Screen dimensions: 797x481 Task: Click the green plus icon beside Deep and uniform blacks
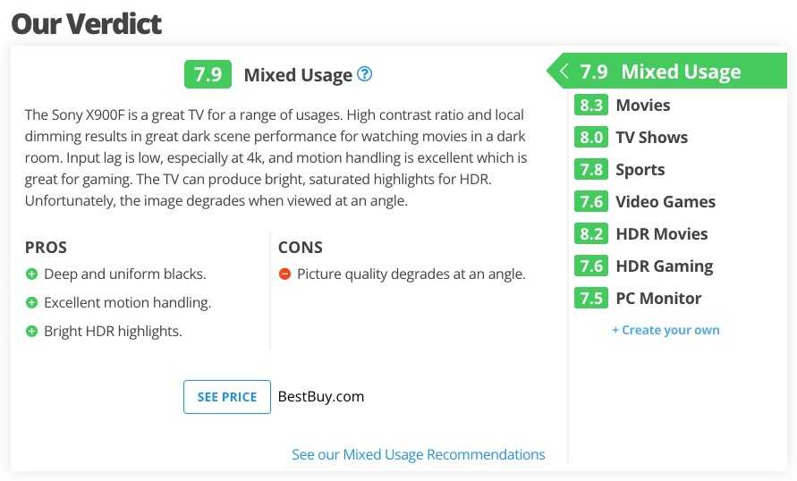click(x=31, y=274)
